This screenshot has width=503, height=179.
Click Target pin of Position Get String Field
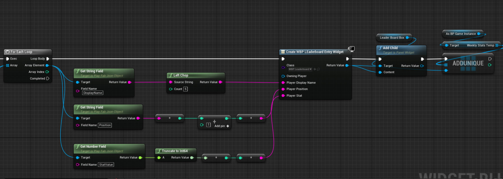point(77,118)
